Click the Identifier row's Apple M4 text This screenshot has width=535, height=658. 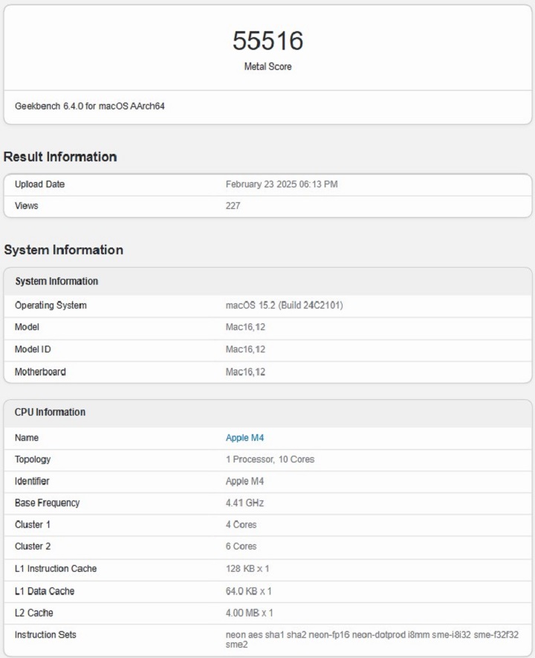pyautogui.click(x=244, y=481)
